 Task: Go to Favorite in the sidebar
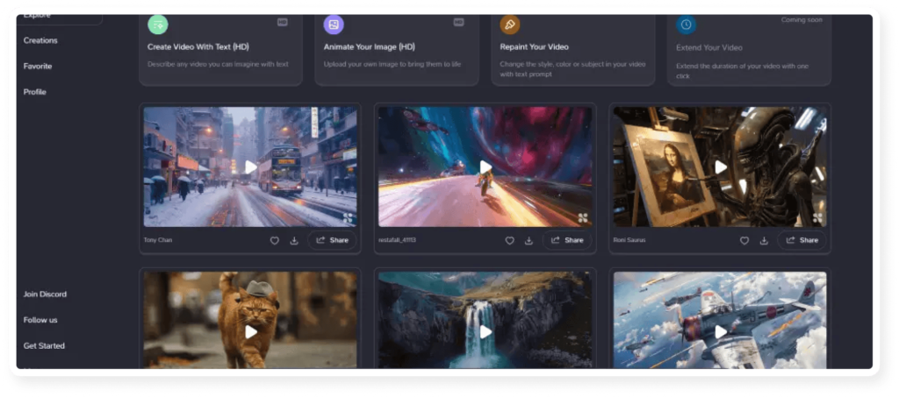click(38, 66)
